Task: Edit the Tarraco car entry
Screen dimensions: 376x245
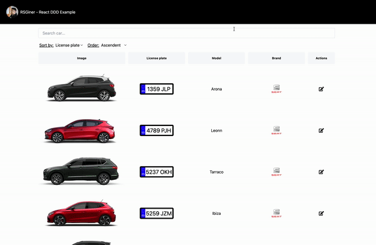Action: (321, 172)
